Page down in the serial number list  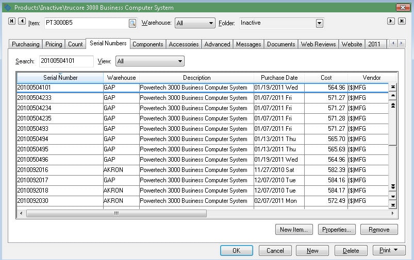393,186
